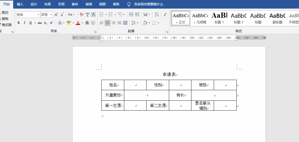Align text left
This screenshot has height=142, width=299.
[x=102, y=23]
